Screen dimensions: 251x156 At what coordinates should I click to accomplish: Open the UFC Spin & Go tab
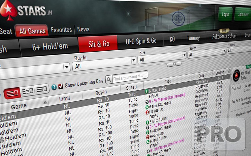(141, 41)
